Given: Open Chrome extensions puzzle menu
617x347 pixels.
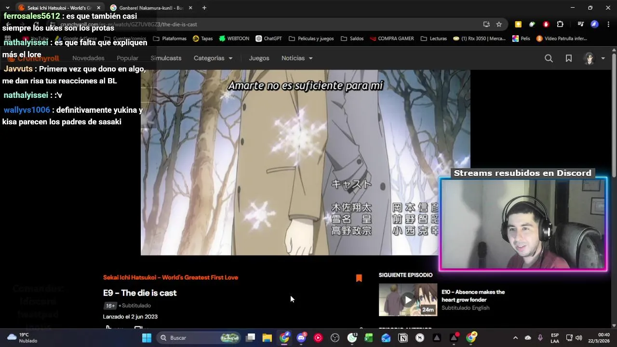Looking at the screenshot, I should pyautogui.click(x=560, y=24).
